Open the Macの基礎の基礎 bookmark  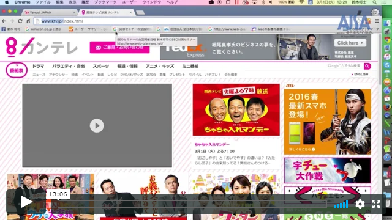pyautogui.click(x=271, y=29)
